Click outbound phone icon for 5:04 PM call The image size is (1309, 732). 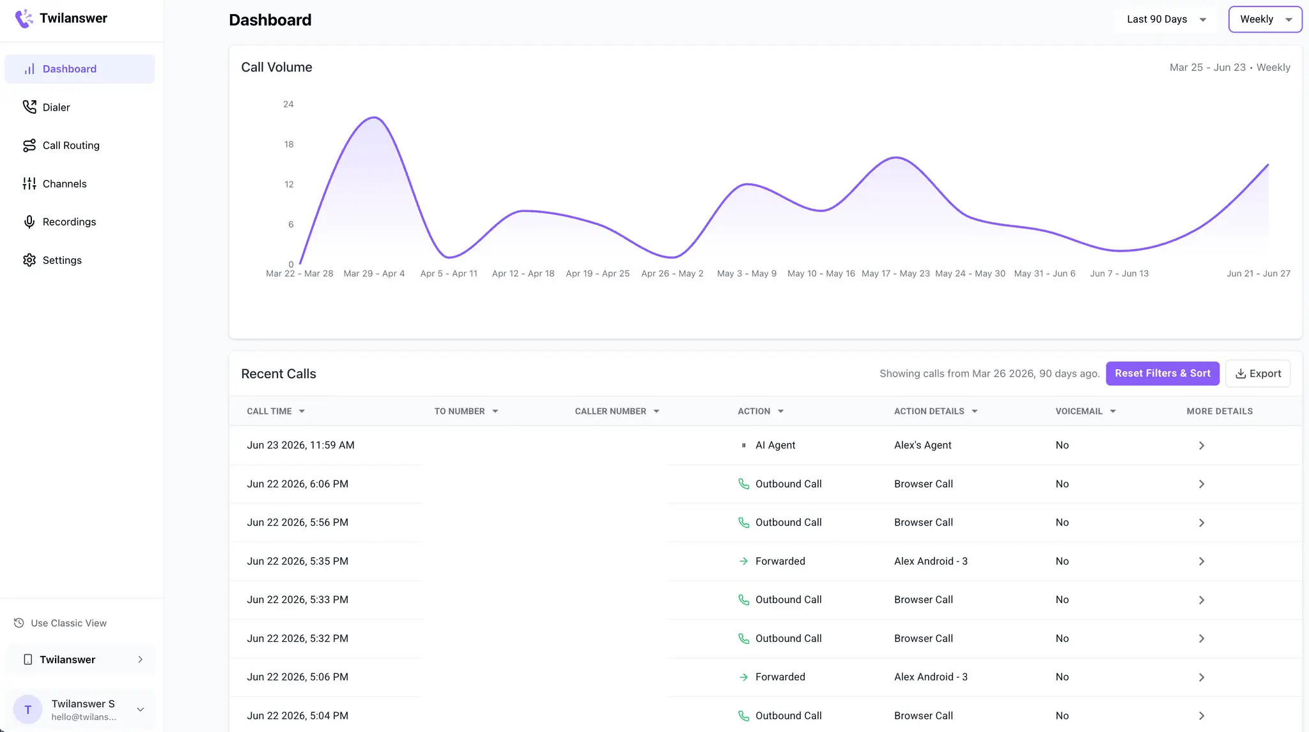coord(743,716)
